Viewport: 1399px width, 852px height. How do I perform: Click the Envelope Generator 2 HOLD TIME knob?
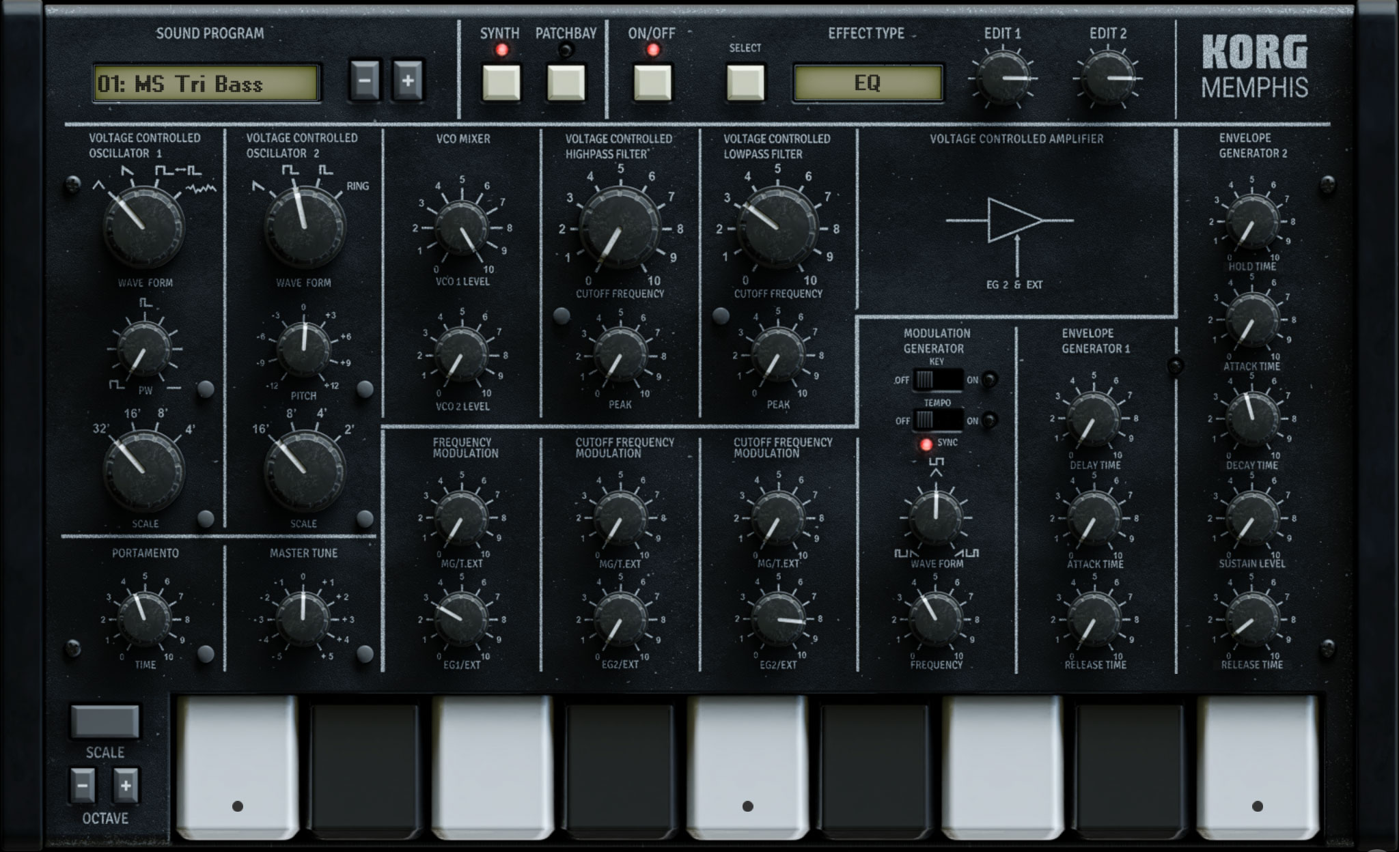tap(1252, 222)
